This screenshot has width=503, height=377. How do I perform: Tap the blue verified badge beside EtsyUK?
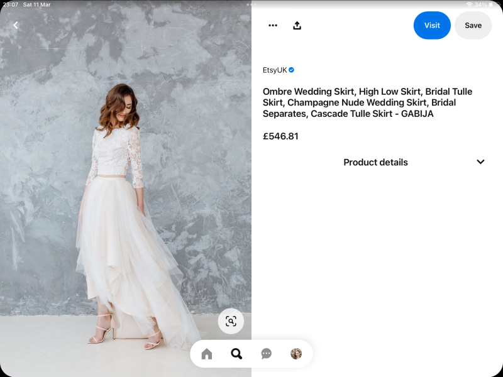[292, 70]
